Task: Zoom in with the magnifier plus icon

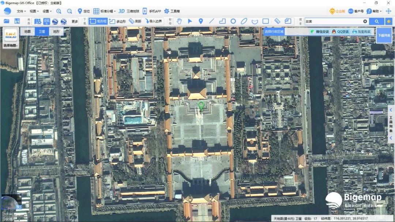Action: point(59,11)
